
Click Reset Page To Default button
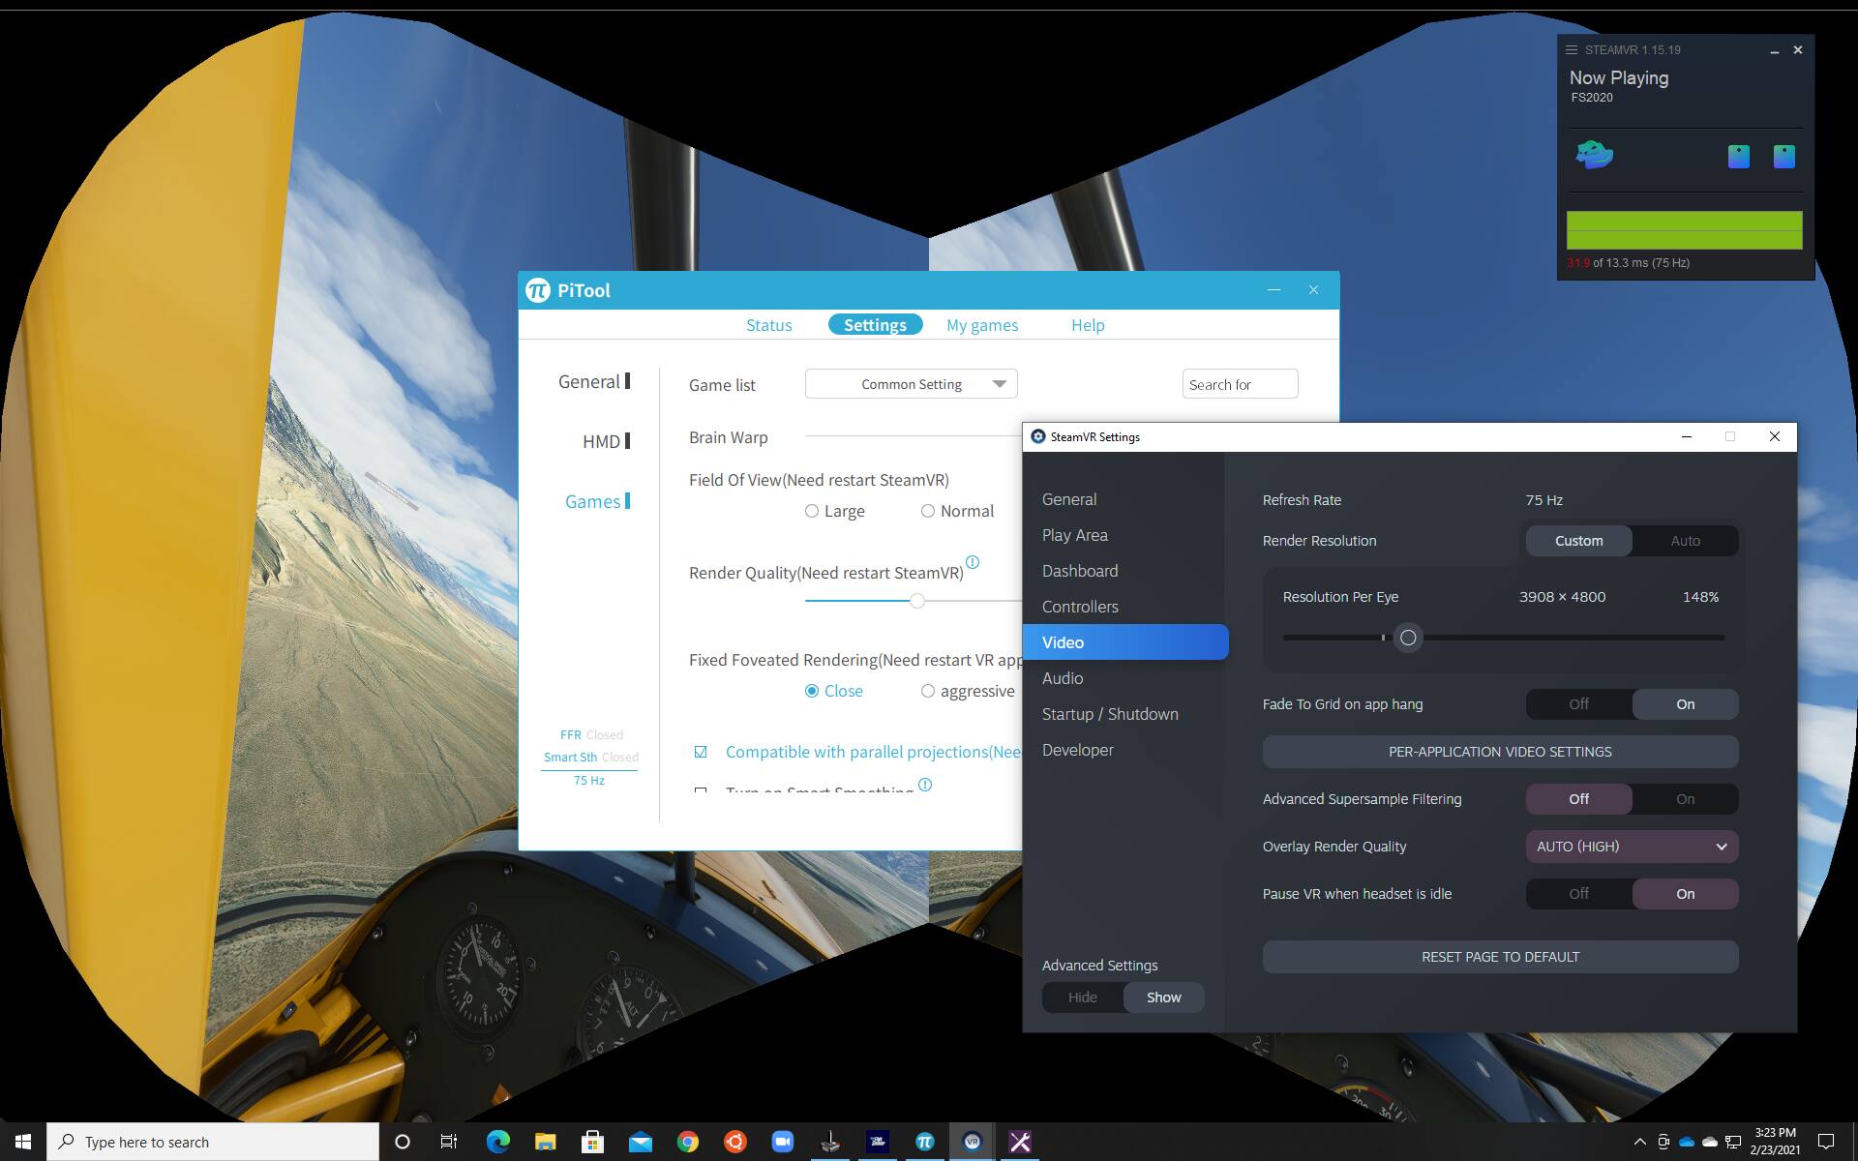1500,957
